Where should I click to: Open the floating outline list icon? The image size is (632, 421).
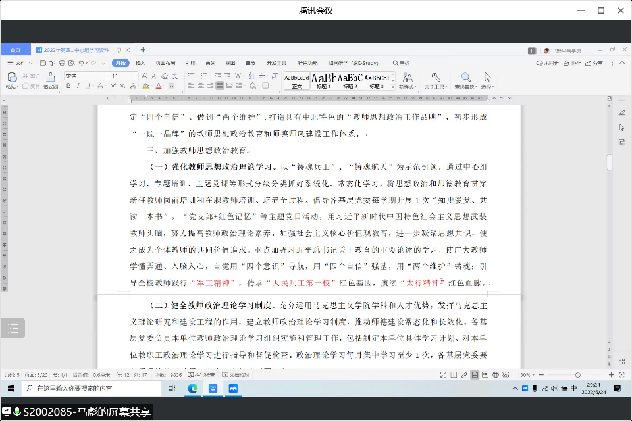click(13, 329)
